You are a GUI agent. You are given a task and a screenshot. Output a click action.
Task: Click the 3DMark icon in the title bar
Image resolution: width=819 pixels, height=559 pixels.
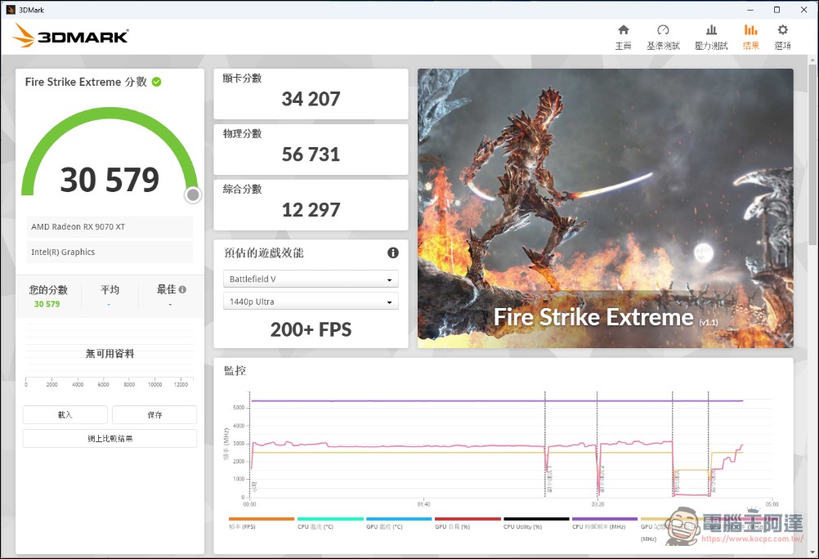point(8,9)
